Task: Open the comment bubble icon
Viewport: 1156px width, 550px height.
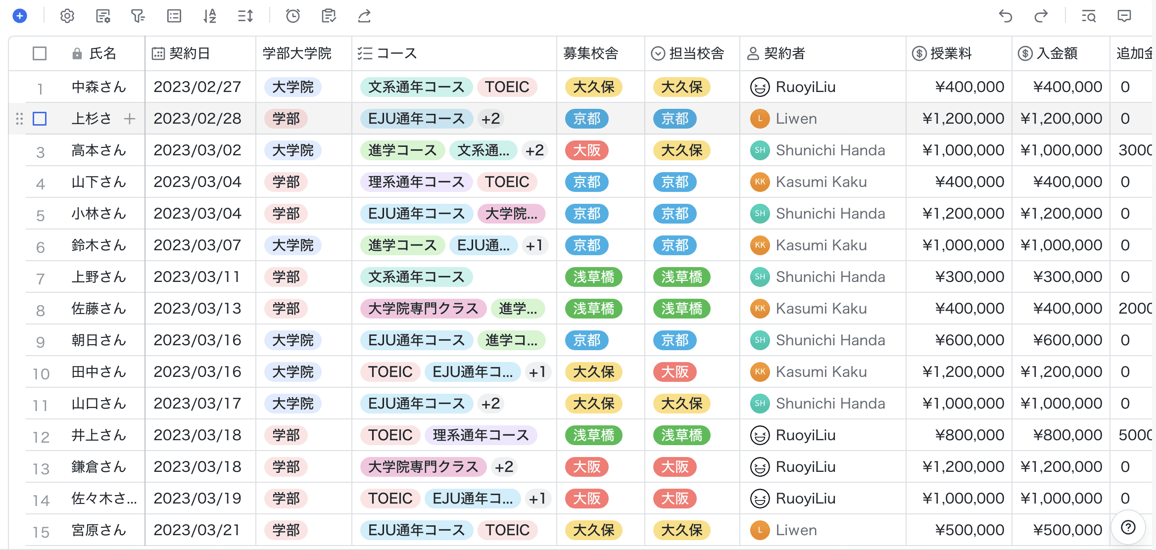Action: pos(1124,16)
